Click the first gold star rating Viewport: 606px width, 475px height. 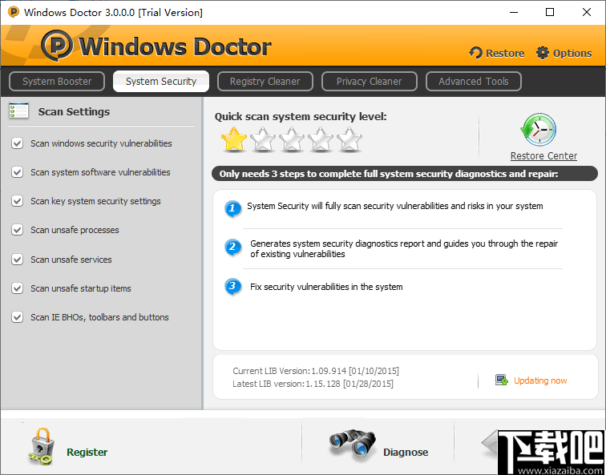tap(234, 139)
